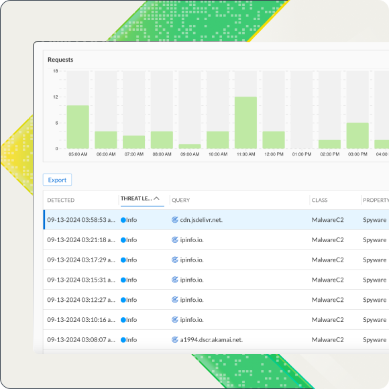Click the 10:00 AM requests bar
Image resolution: width=389 pixels, height=389 pixels.
click(x=218, y=140)
